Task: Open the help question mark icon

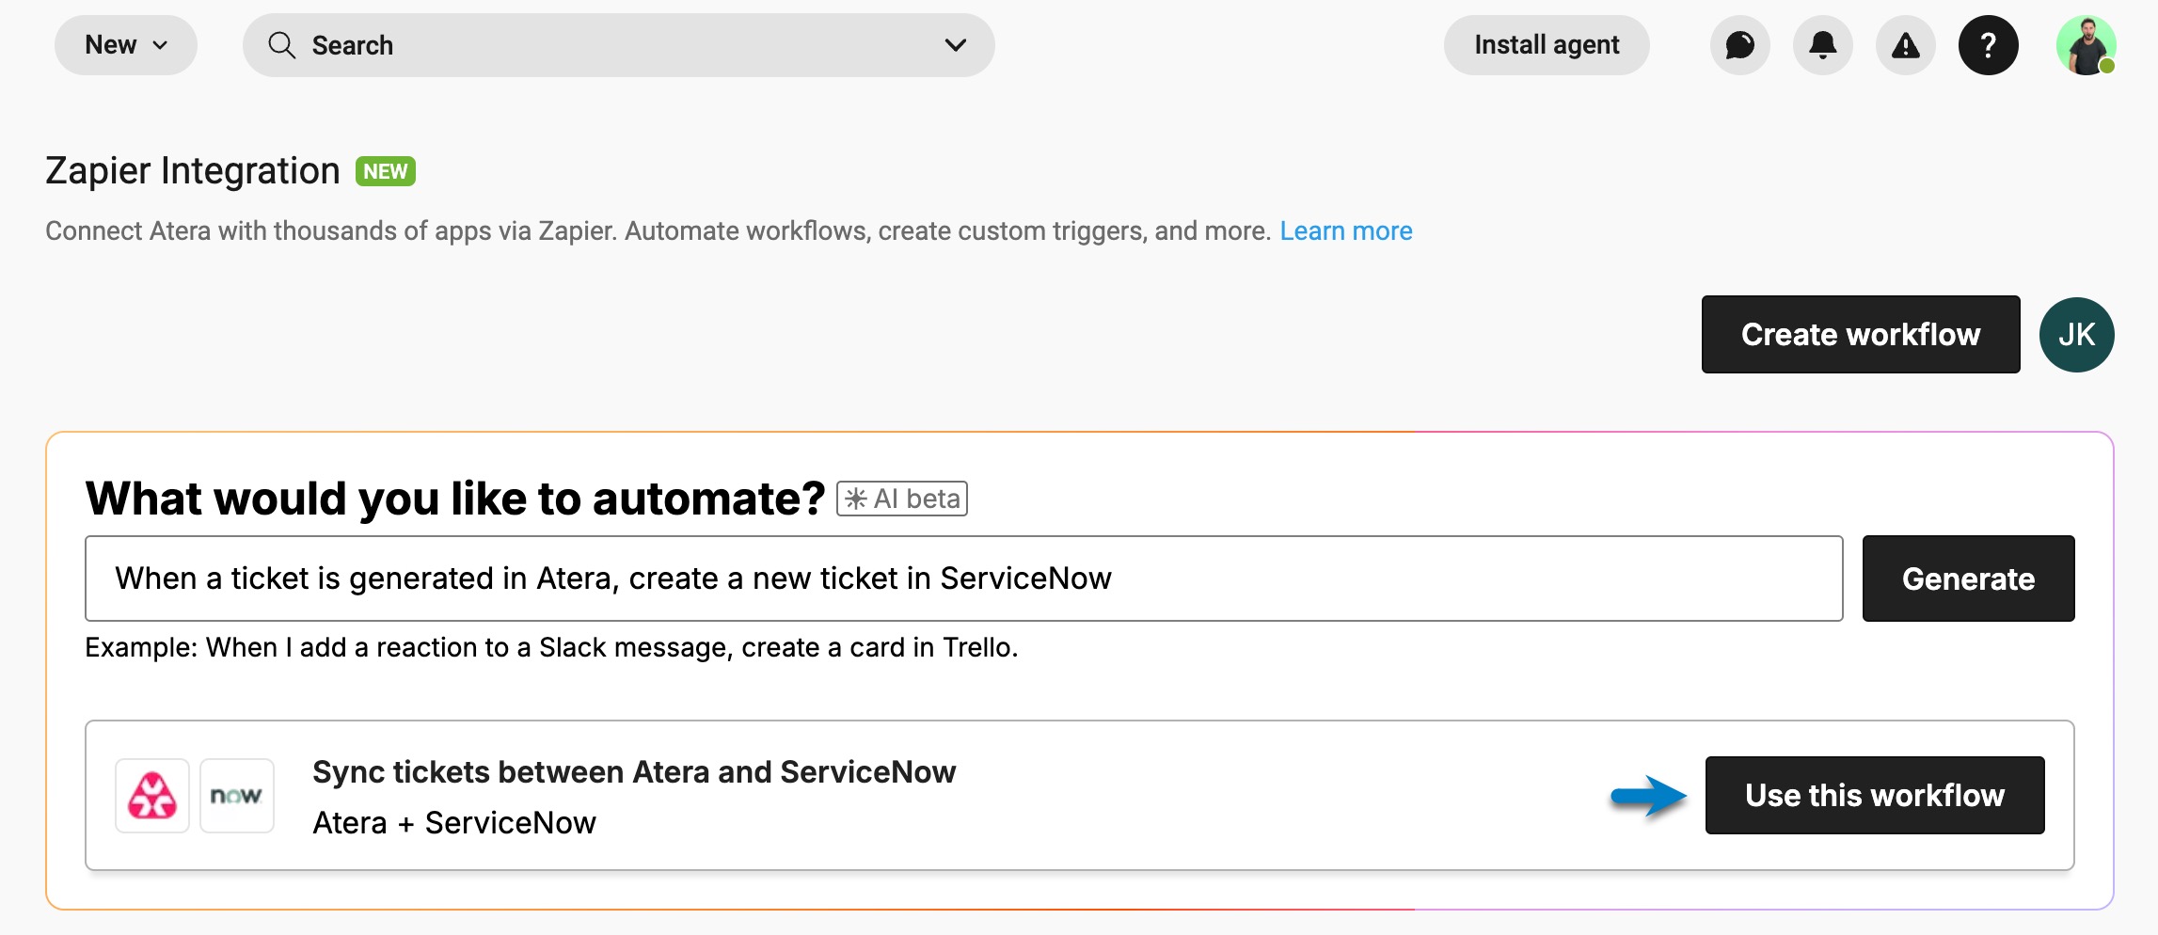Action: [1988, 45]
